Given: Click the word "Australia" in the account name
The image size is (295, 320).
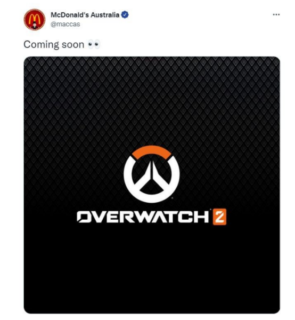Looking at the screenshot, I should (x=105, y=15).
